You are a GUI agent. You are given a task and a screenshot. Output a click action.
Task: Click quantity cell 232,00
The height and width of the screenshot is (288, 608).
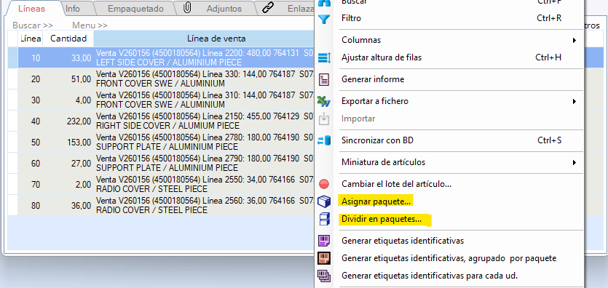coord(68,121)
